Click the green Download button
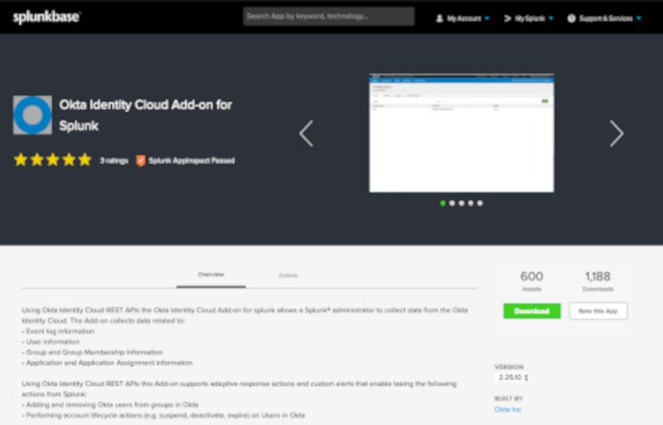 [532, 311]
